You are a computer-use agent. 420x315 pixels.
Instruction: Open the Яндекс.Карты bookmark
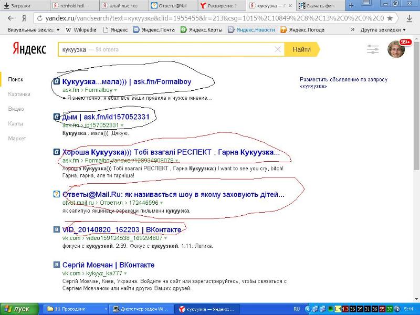click(x=202, y=30)
